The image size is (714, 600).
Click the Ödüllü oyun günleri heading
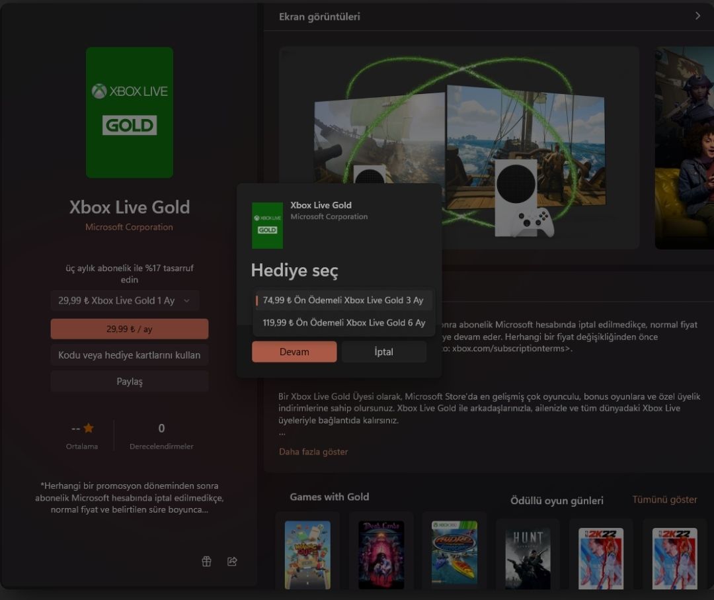point(557,501)
